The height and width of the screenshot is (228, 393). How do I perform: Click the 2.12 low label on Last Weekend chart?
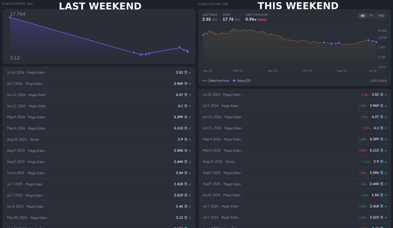click(15, 58)
